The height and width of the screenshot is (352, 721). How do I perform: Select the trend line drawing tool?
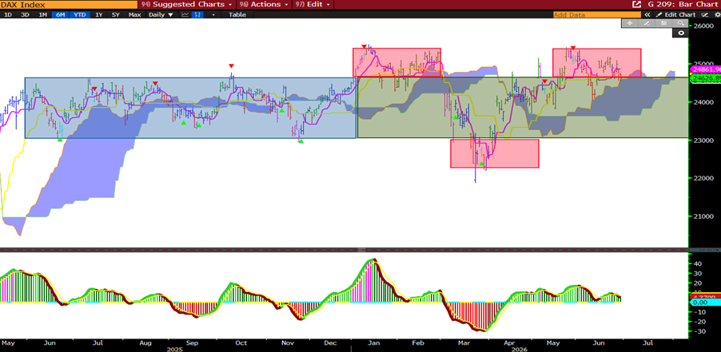coord(647,23)
